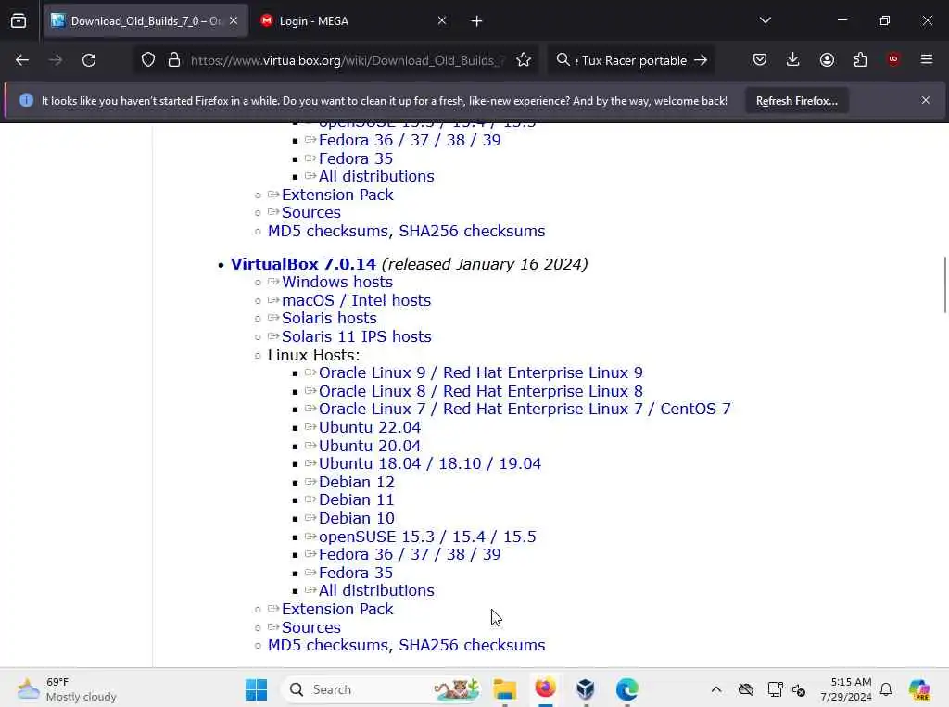Viewport: 949px width, 707px height.
Task: Download Debian 11 package
Action: coord(357,500)
